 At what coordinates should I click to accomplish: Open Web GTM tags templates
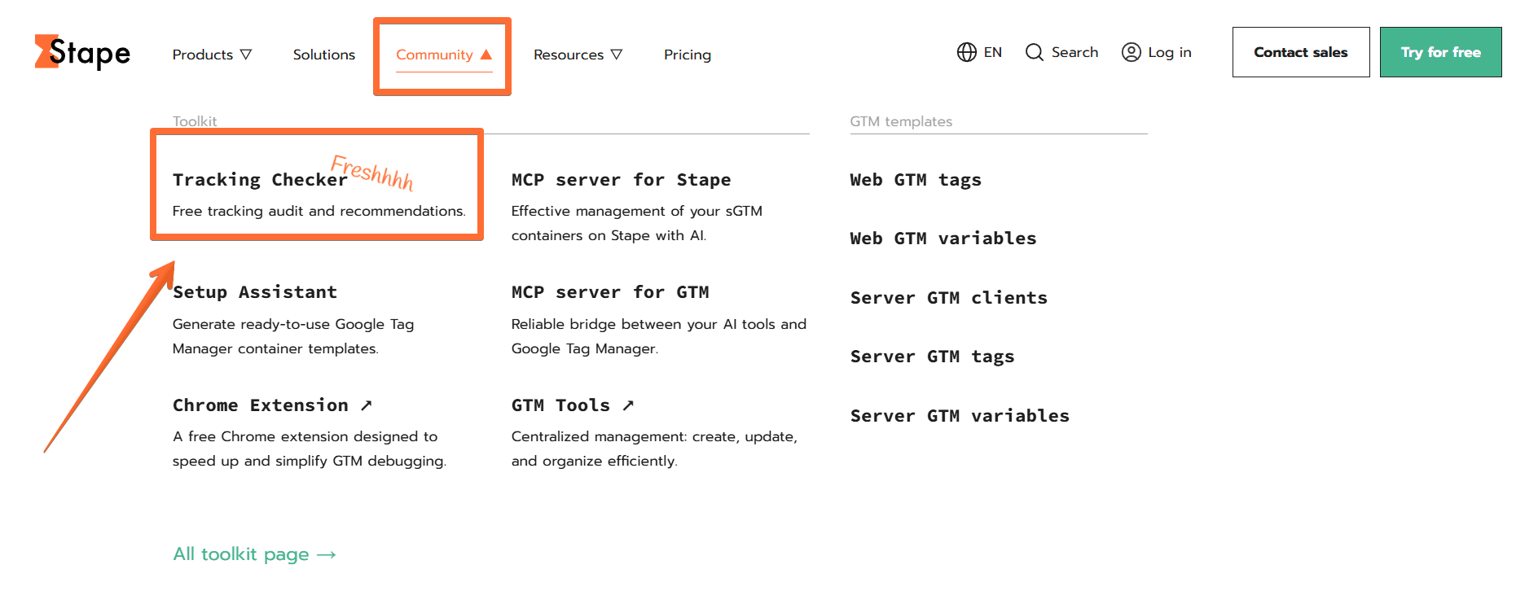point(916,180)
